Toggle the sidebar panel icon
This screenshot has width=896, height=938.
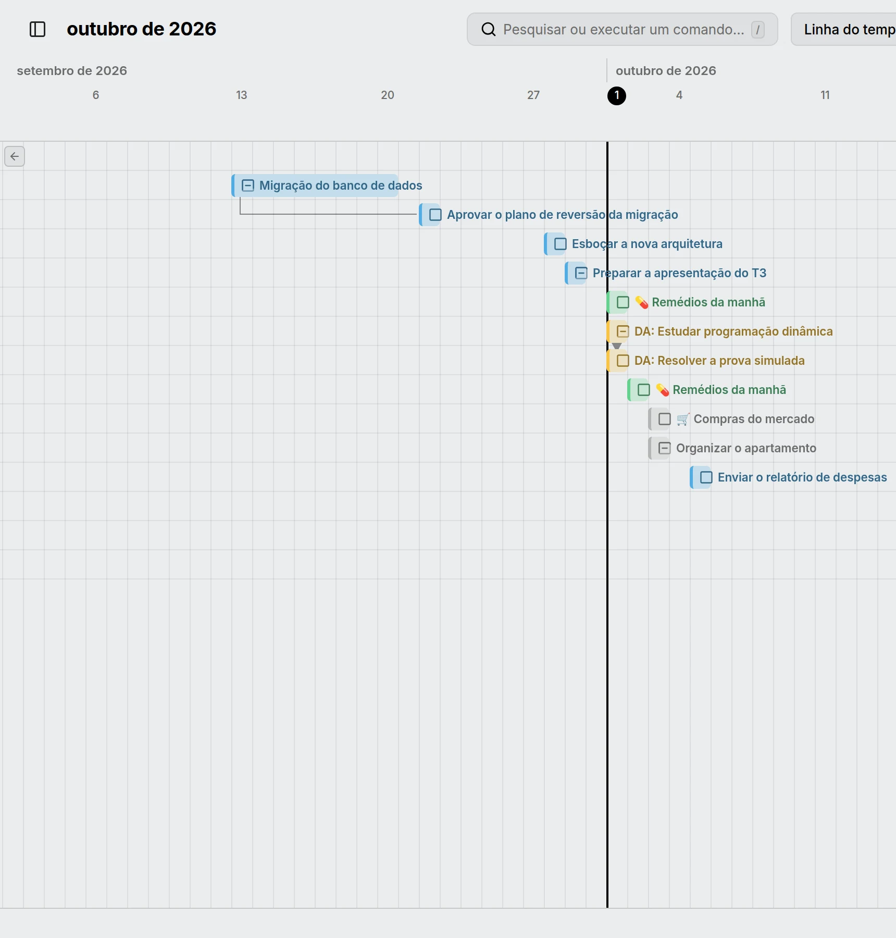[x=38, y=29]
